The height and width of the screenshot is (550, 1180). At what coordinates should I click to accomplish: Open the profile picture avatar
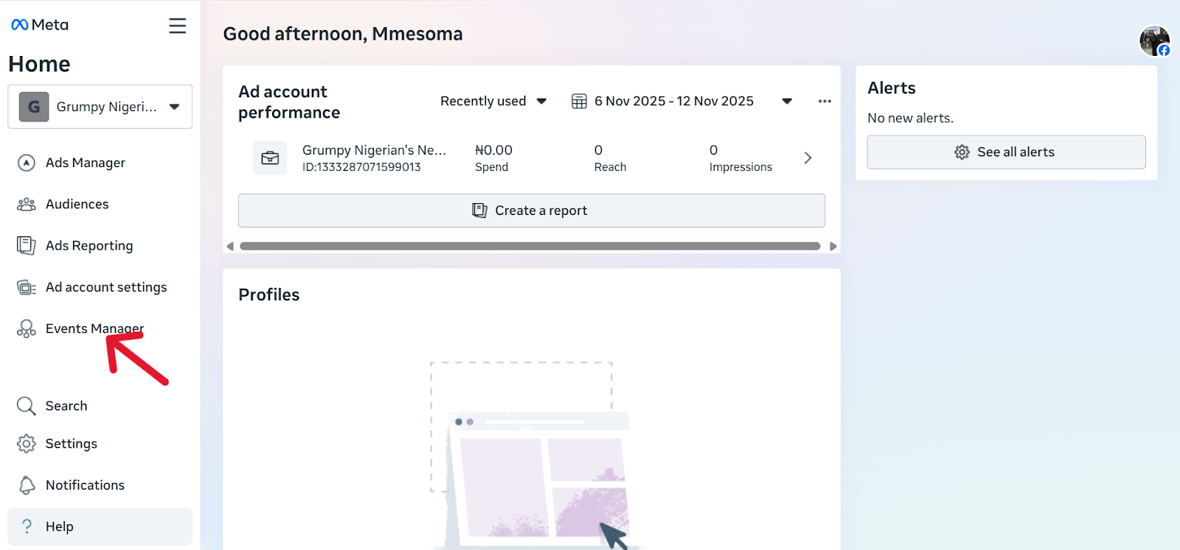pos(1154,40)
